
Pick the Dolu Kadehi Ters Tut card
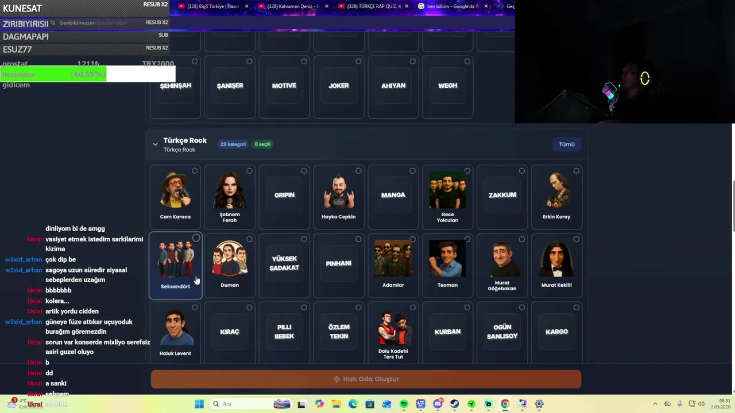[393, 332]
